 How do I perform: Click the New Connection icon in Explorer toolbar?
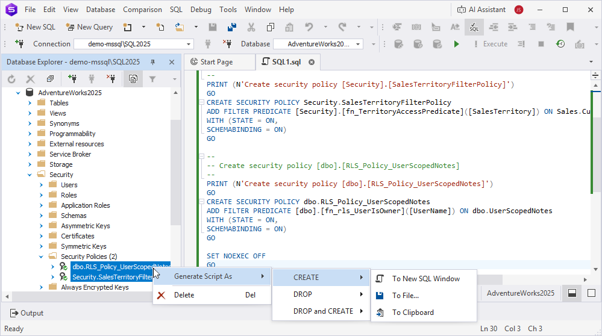pyautogui.click(x=72, y=79)
